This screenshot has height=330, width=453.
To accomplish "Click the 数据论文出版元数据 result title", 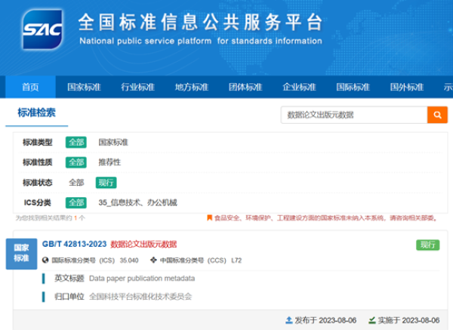I will 143,245.
